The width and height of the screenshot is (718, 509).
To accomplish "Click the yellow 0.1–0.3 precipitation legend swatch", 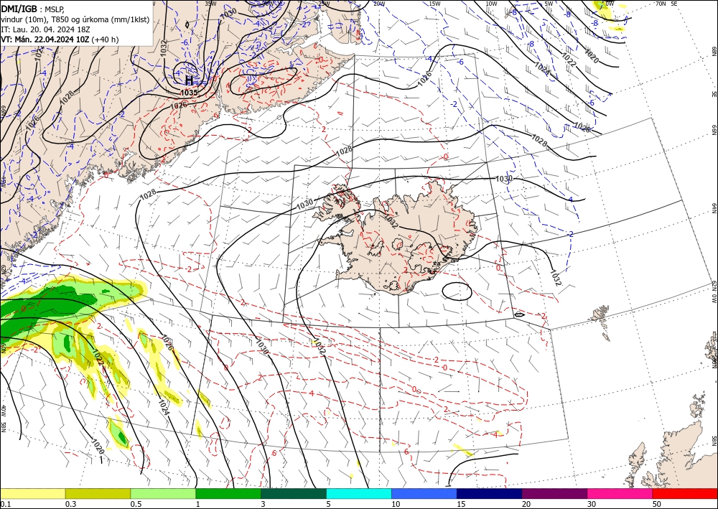I will coord(32,493).
